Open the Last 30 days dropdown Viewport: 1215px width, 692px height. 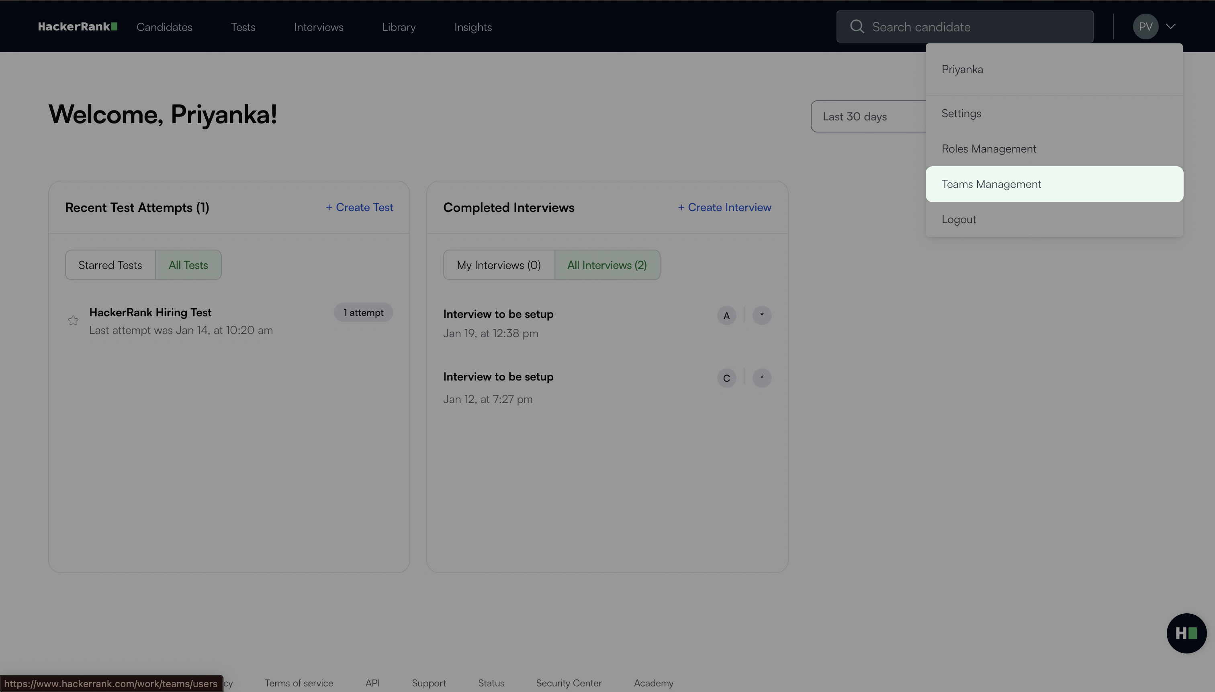(x=868, y=116)
